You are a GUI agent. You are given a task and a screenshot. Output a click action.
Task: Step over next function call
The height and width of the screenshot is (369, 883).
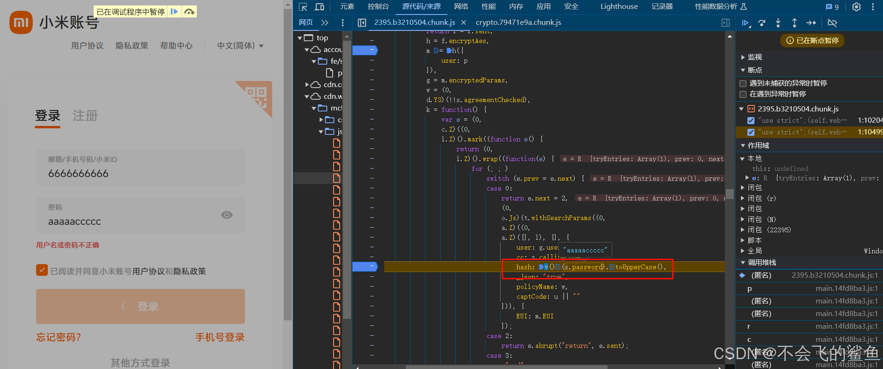point(762,22)
